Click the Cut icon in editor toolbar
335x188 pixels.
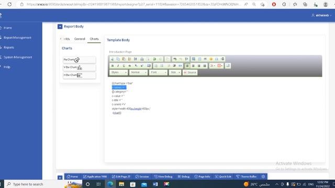(x=112, y=59)
